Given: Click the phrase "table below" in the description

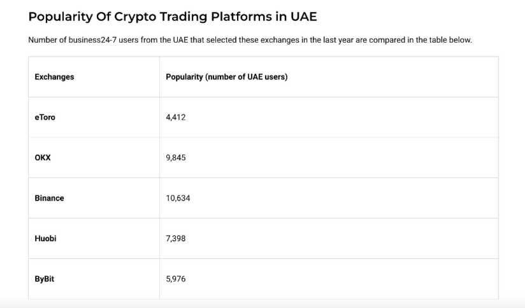Looking at the screenshot, I should point(450,40).
